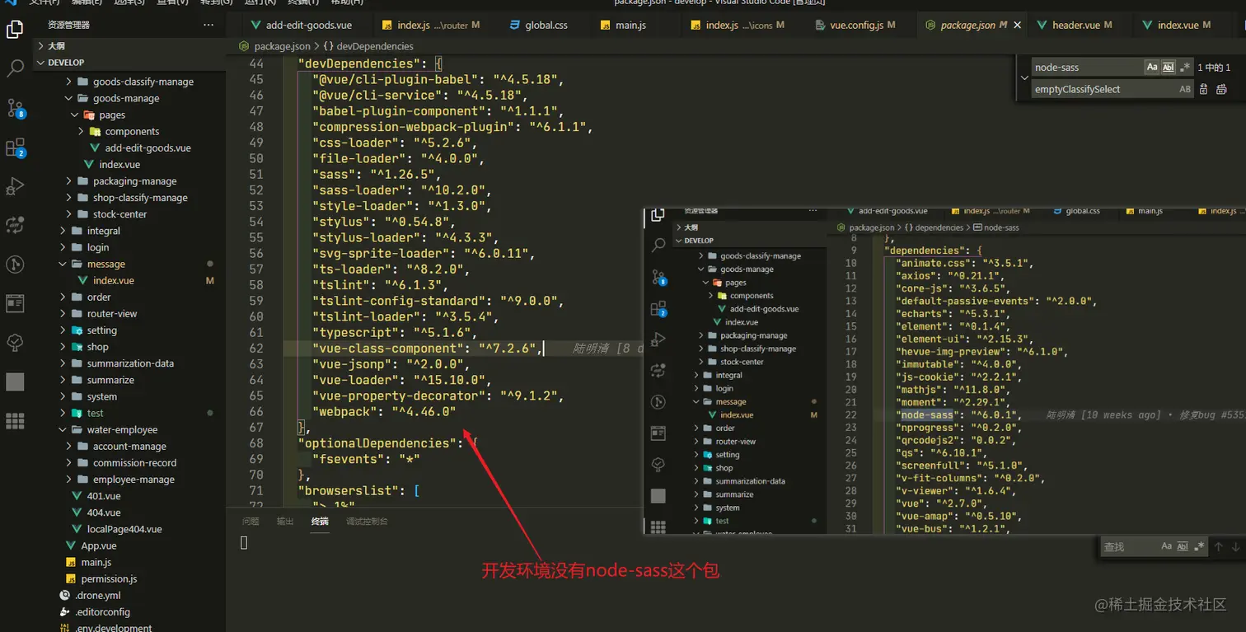The image size is (1246, 632).
Task: Click the Explorer icon in the inset screenshot
Action: [x=658, y=215]
